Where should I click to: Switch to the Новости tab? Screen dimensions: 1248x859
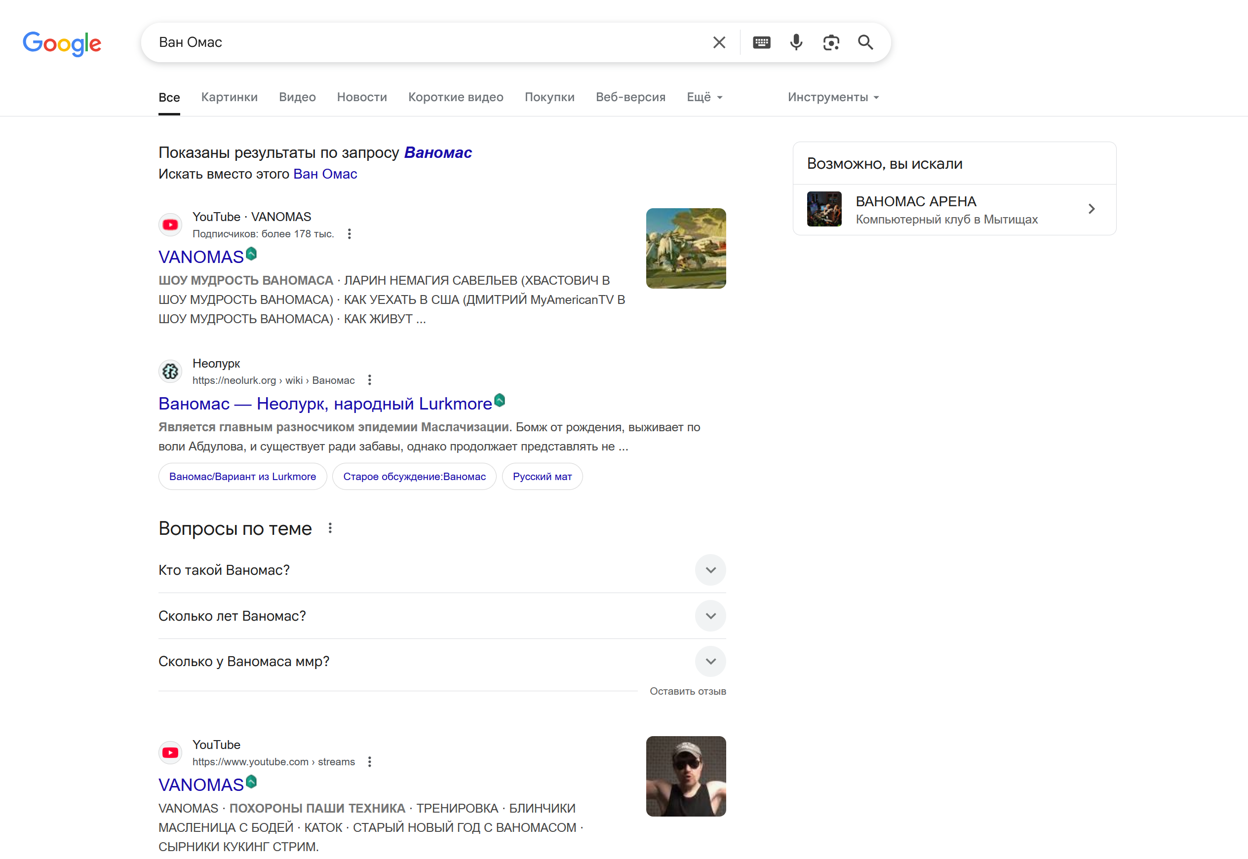coord(362,97)
